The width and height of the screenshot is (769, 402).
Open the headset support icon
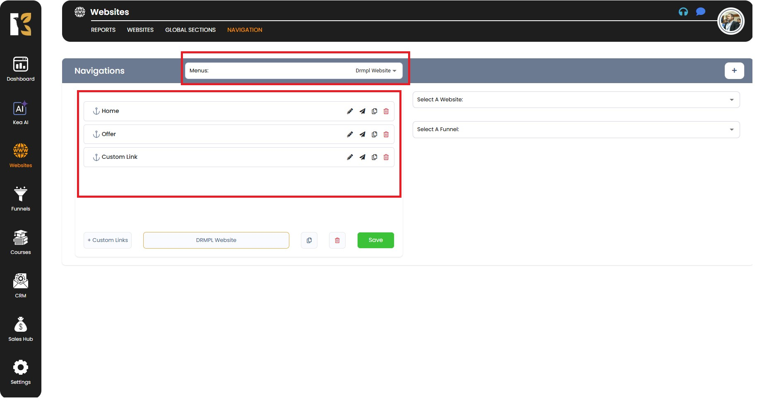[x=683, y=12]
